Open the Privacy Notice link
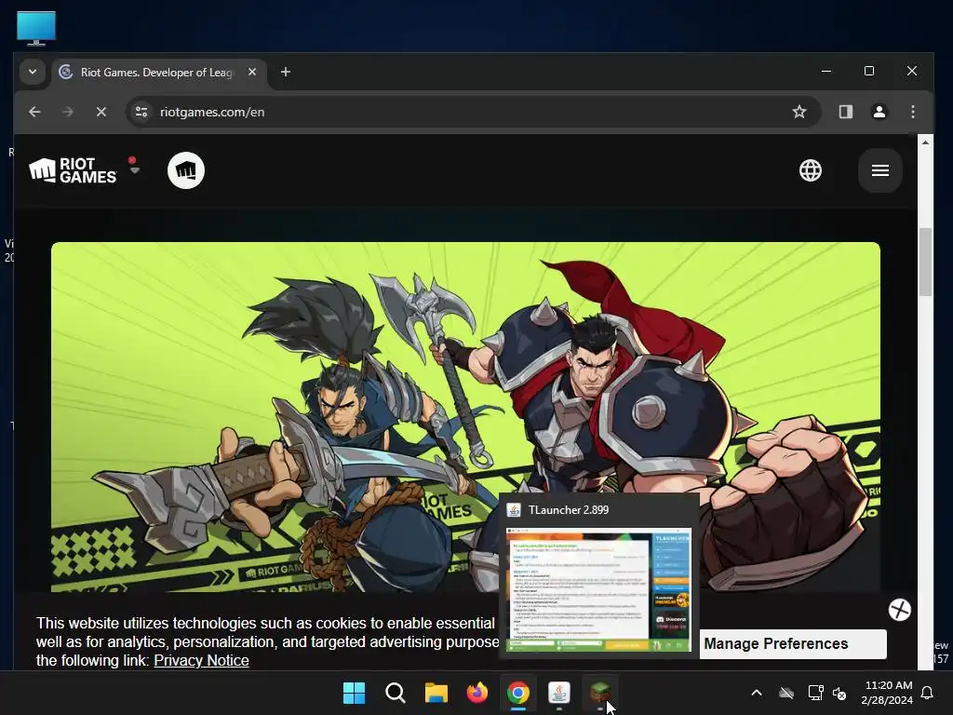This screenshot has height=715, width=953. click(201, 660)
